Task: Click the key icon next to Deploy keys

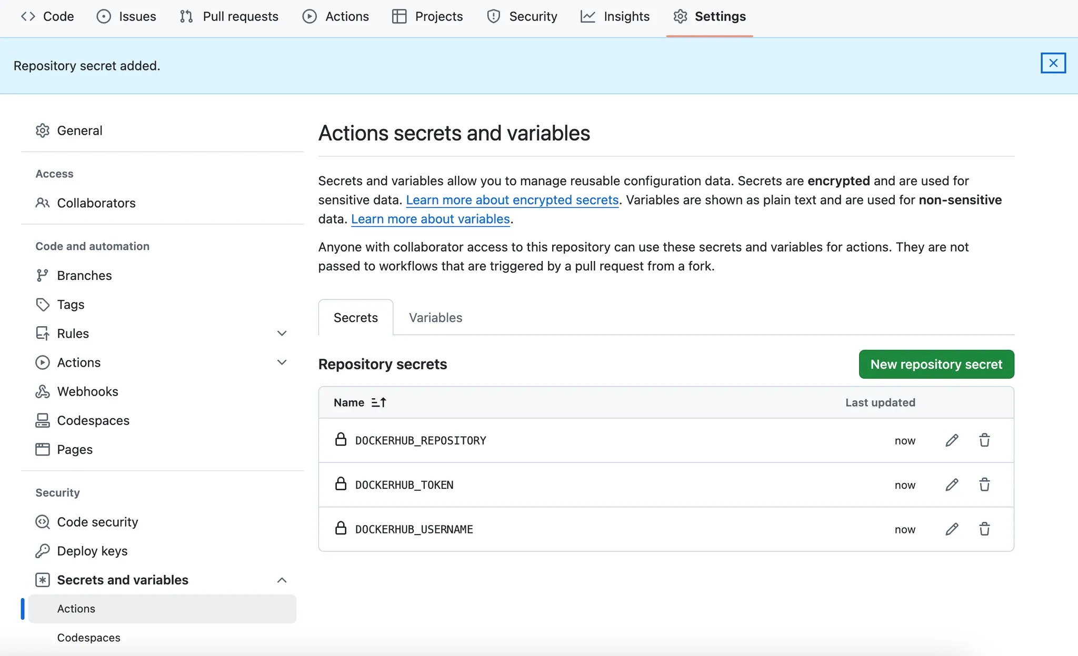Action: point(43,551)
